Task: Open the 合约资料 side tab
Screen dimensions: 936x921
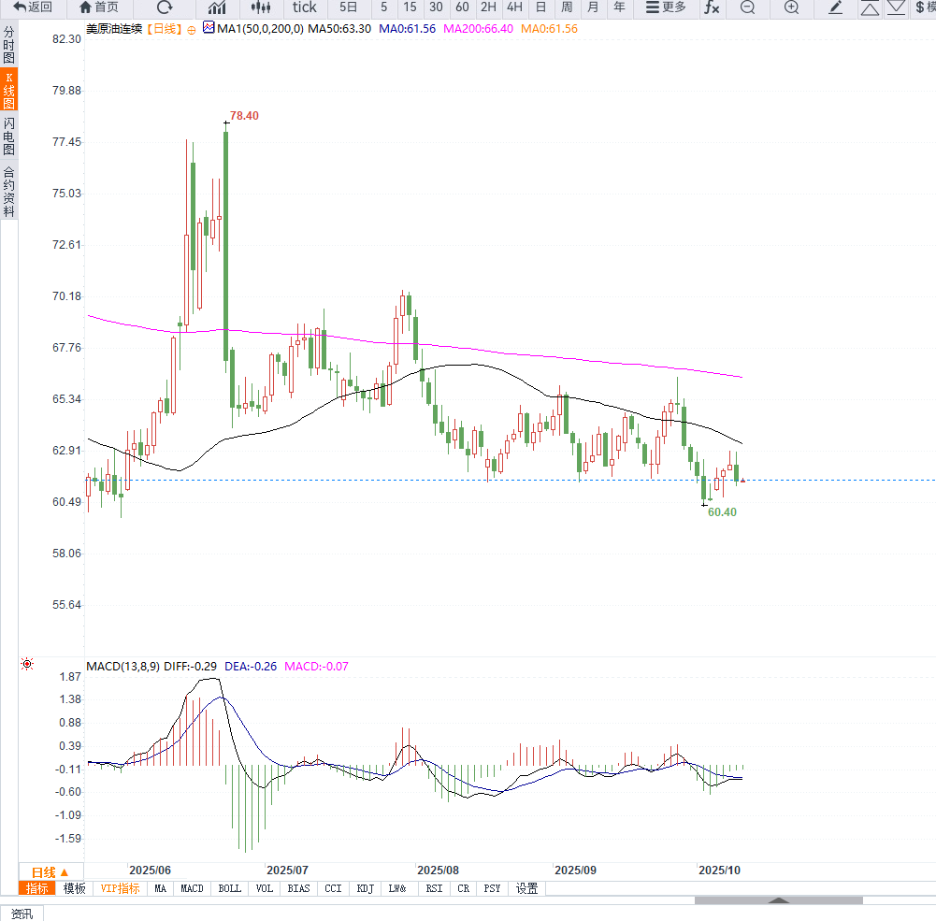Action: (x=9, y=192)
